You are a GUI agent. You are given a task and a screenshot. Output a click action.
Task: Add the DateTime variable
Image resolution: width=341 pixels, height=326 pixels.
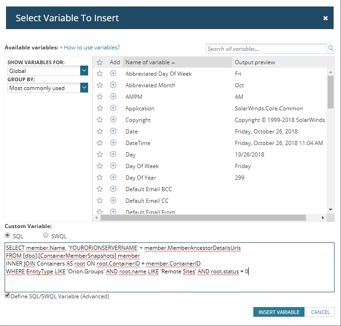tap(113, 143)
